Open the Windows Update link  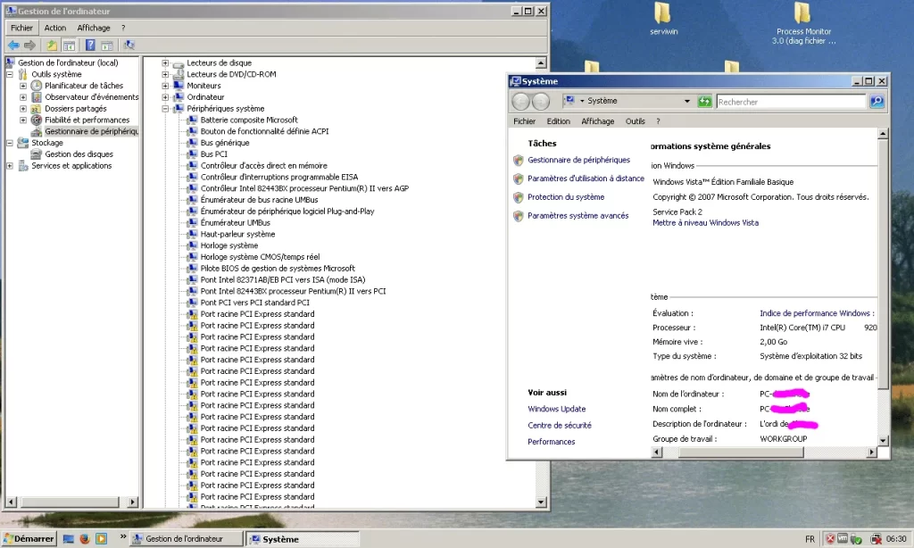point(557,410)
